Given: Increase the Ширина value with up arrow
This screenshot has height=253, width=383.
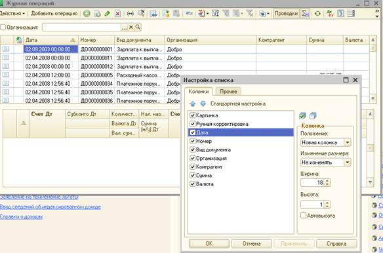Looking at the screenshot, I should tap(327, 181).
